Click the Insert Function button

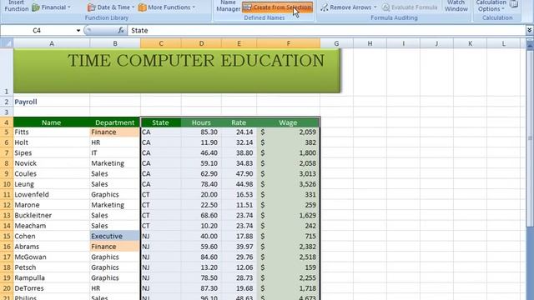tap(17, 6)
